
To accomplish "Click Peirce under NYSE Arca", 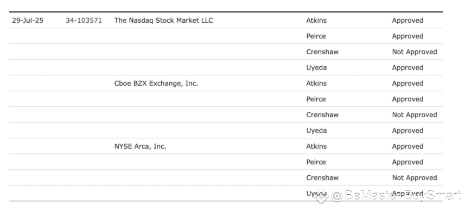I will tap(316, 162).
